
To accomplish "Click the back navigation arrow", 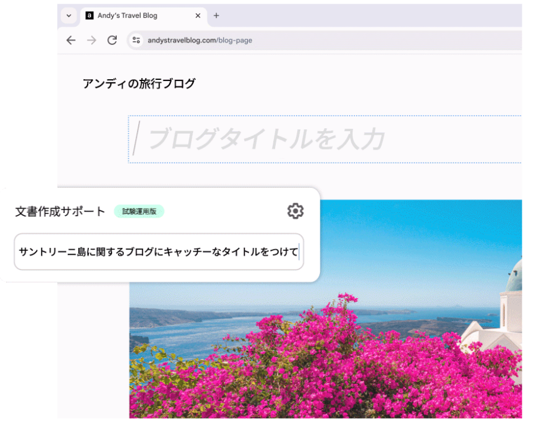I will (71, 41).
